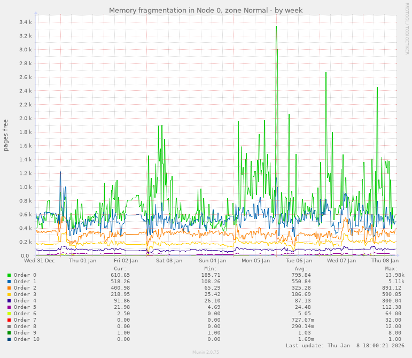The image size is (412, 358).
Task: Click the 'Avg:' column header
Action: (301, 269)
